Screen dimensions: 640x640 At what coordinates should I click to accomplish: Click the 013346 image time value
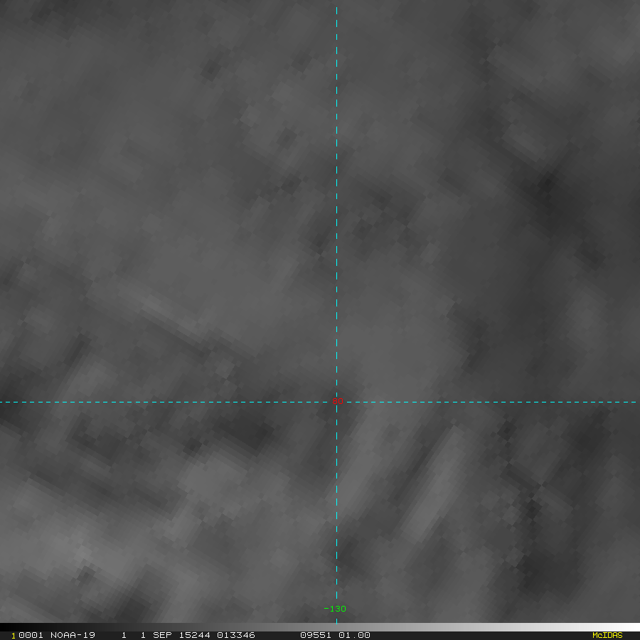pos(237,635)
